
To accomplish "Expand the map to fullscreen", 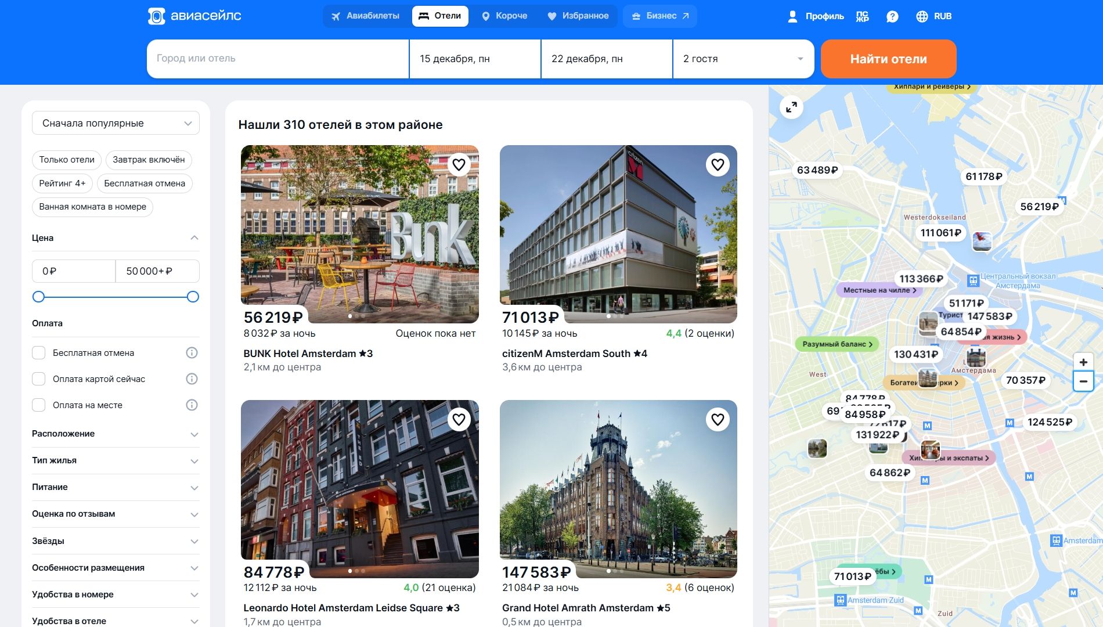I will (791, 107).
